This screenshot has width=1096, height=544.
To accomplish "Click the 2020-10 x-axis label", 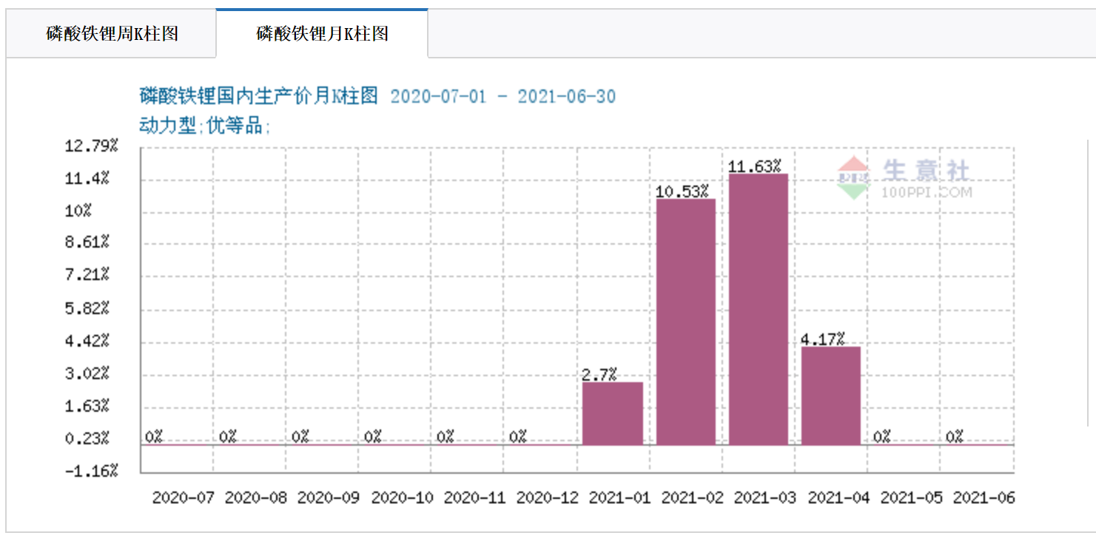I will click(401, 498).
